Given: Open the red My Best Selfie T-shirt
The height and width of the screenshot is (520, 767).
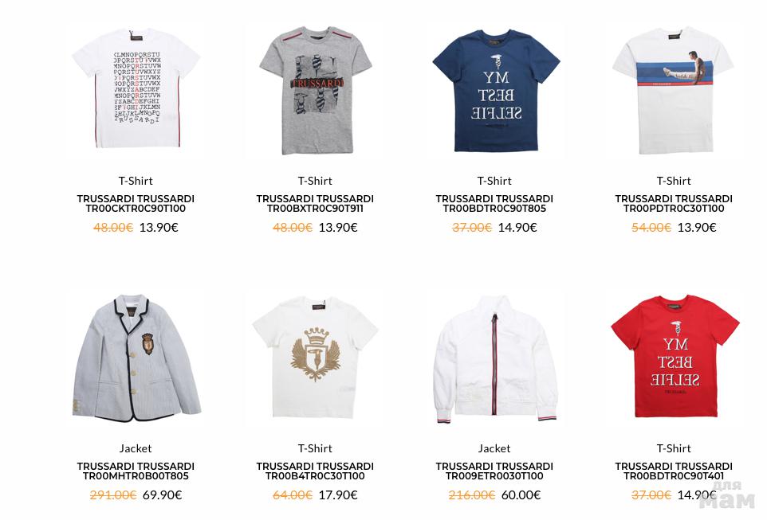Looking at the screenshot, I should (x=675, y=356).
